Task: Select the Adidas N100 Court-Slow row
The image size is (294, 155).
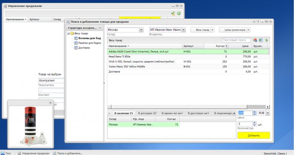Action: click(189, 52)
